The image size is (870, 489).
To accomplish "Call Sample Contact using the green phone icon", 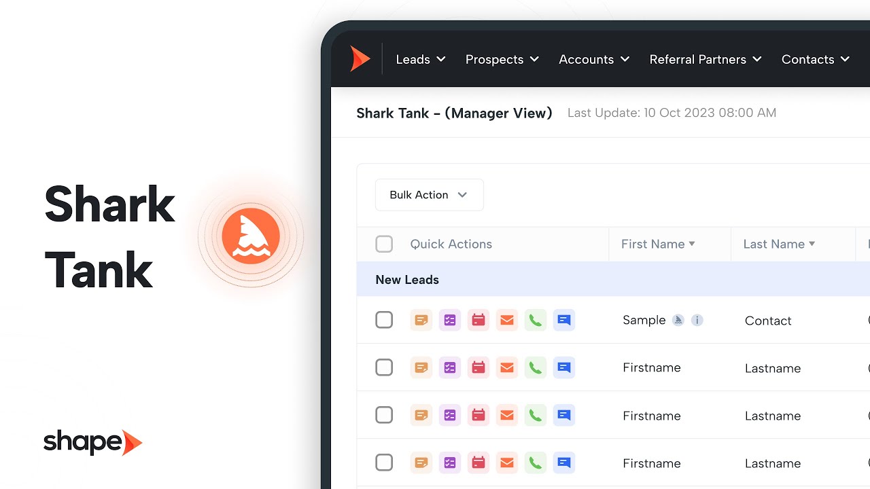I will point(536,320).
